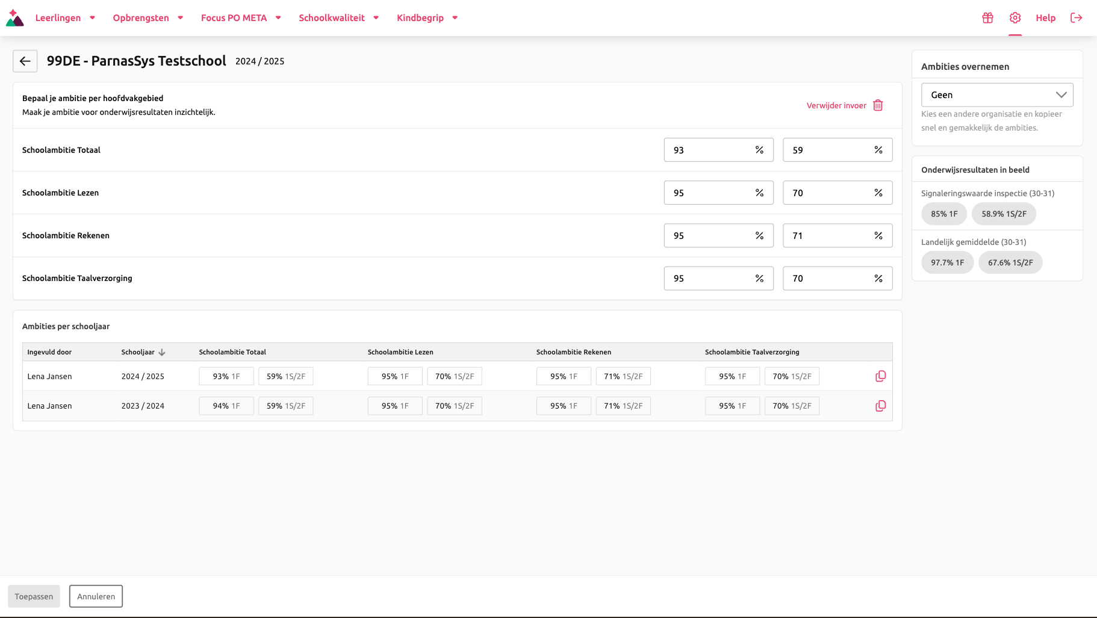The image size is (1097, 618).
Task: Click the Annuleren button
Action: 96,596
